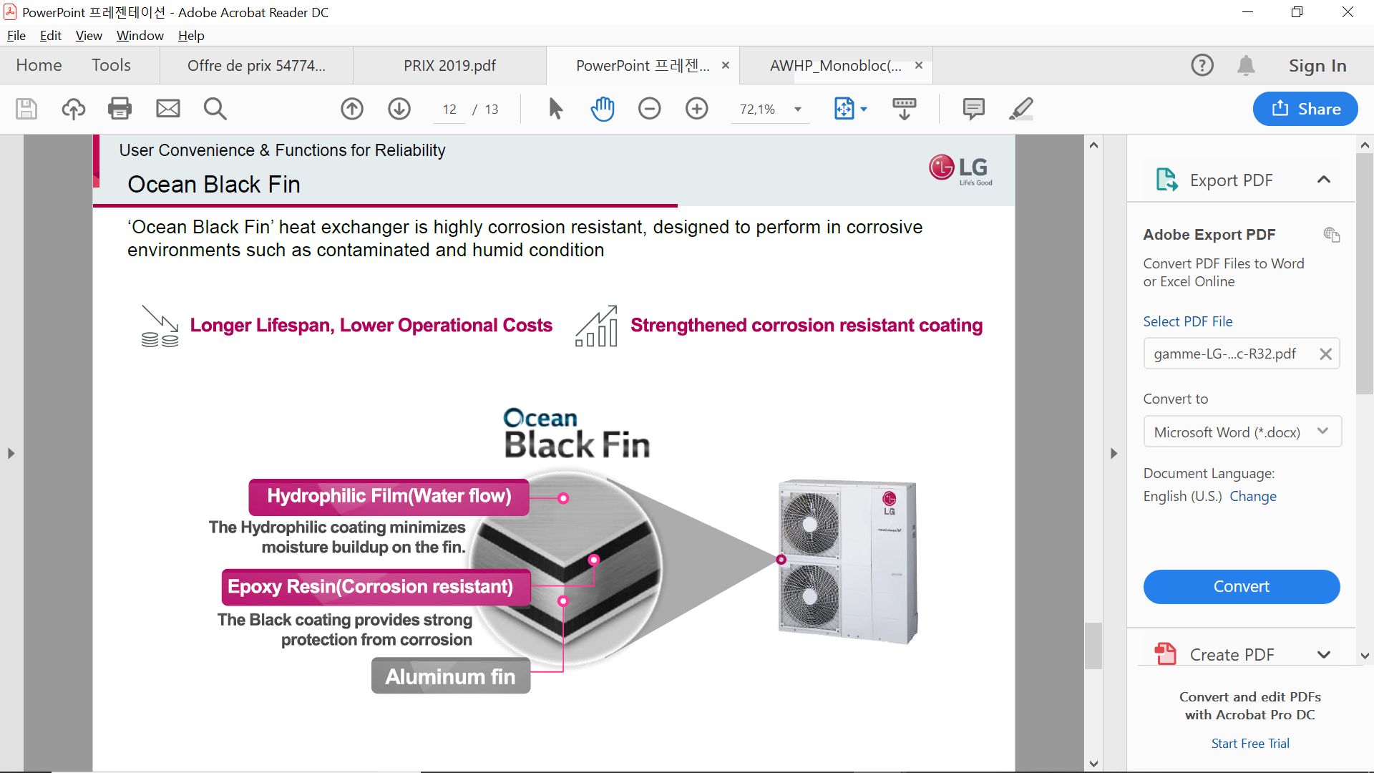Open fit page options dropdown arrow
1374x773 pixels.
[x=864, y=110]
